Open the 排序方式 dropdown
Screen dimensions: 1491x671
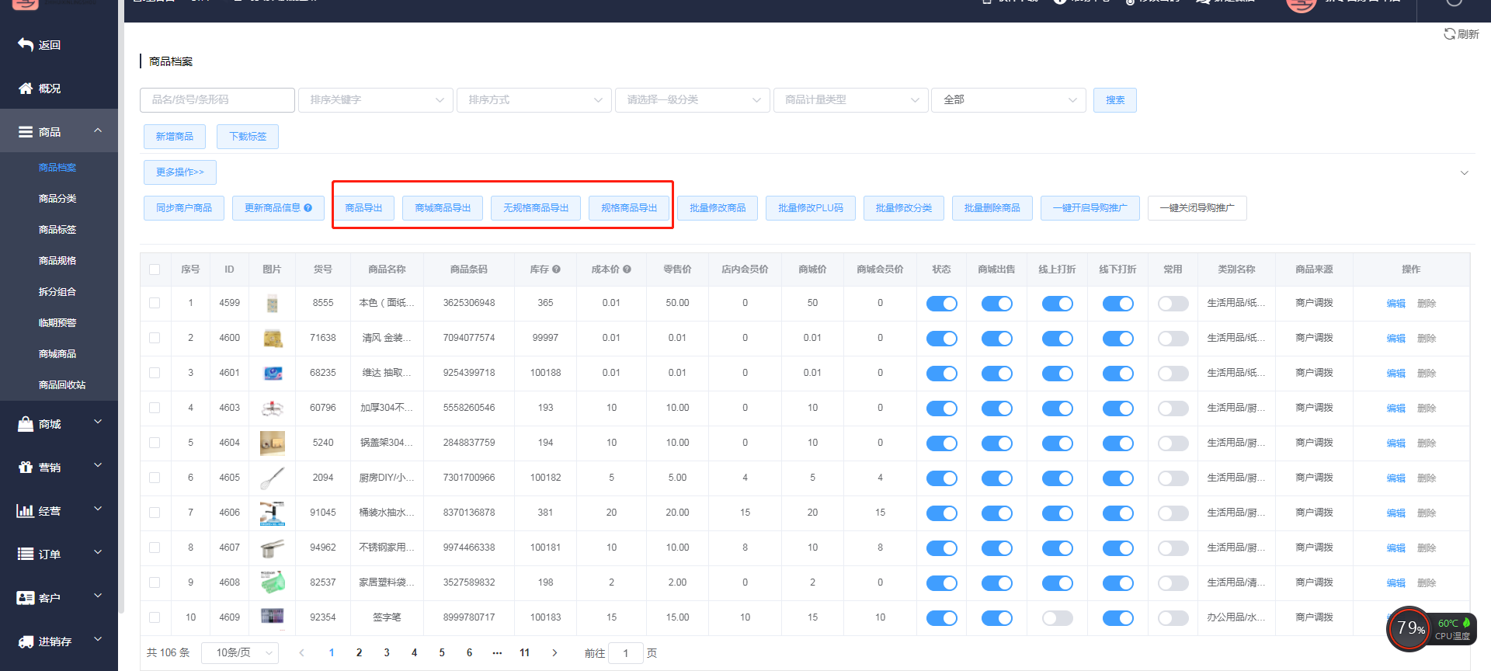click(x=534, y=99)
